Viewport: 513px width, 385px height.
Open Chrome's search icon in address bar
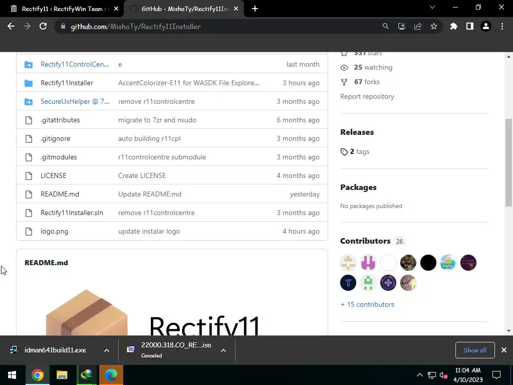pyautogui.click(x=385, y=27)
